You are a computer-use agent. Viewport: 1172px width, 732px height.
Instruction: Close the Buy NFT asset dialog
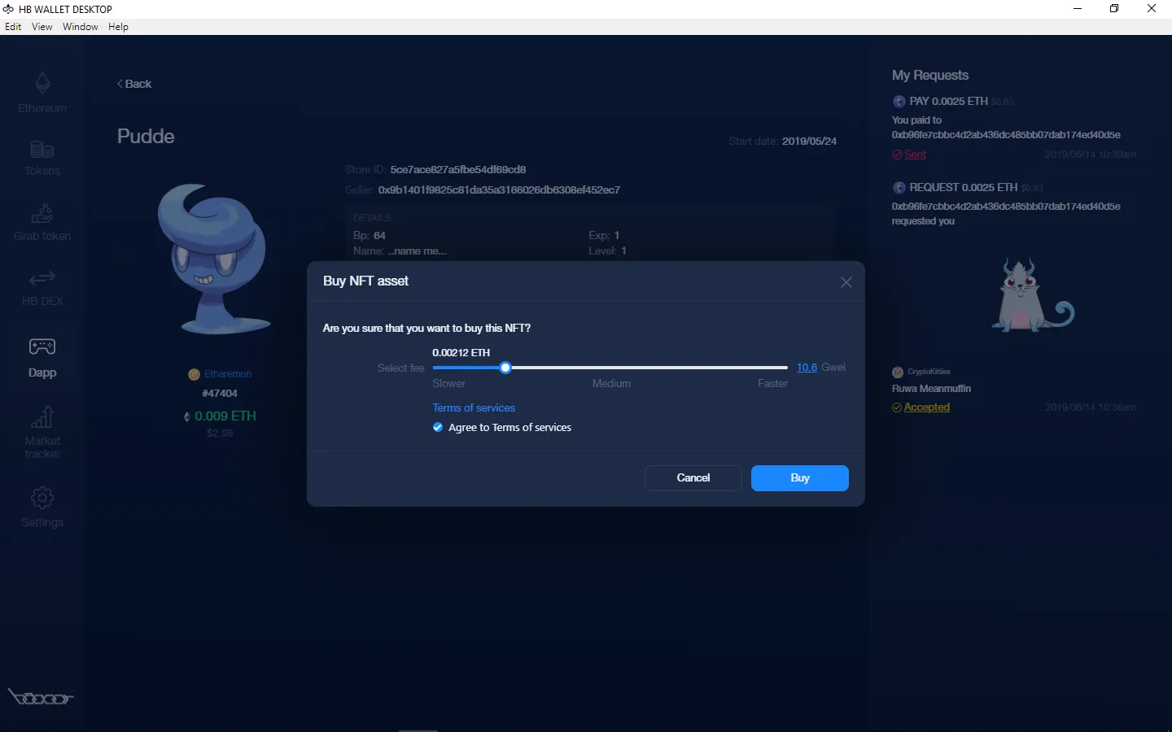[846, 282]
